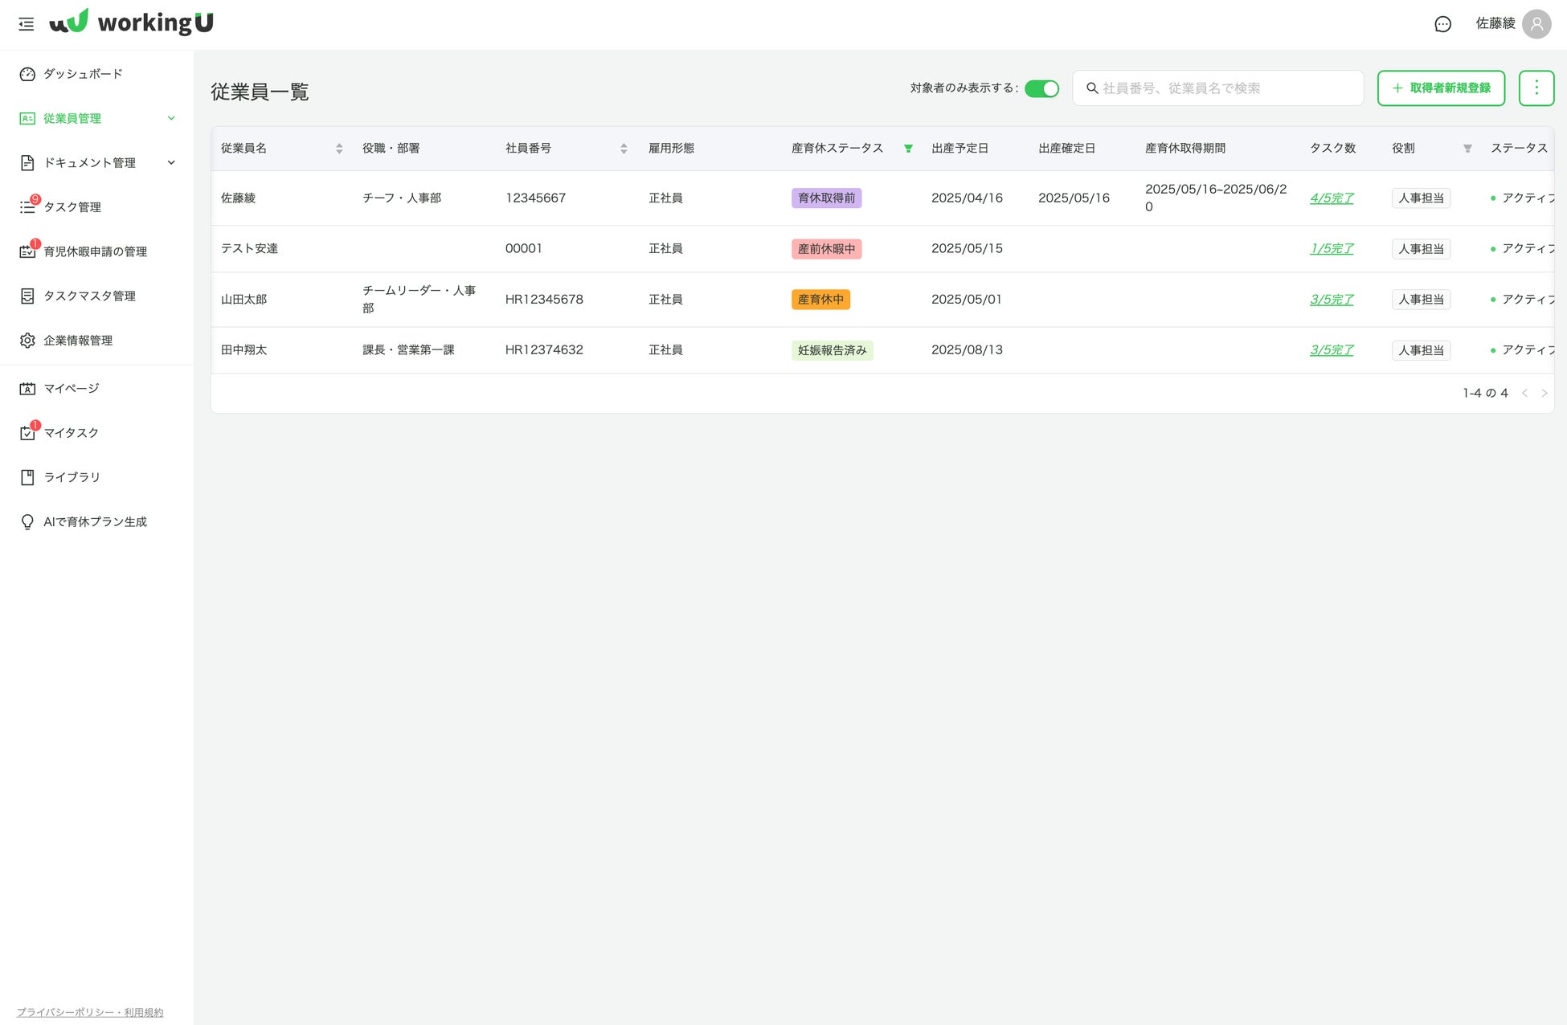Collapse sidebar using the hamburger menu icon
1567x1025 pixels.
pos(27,24)
